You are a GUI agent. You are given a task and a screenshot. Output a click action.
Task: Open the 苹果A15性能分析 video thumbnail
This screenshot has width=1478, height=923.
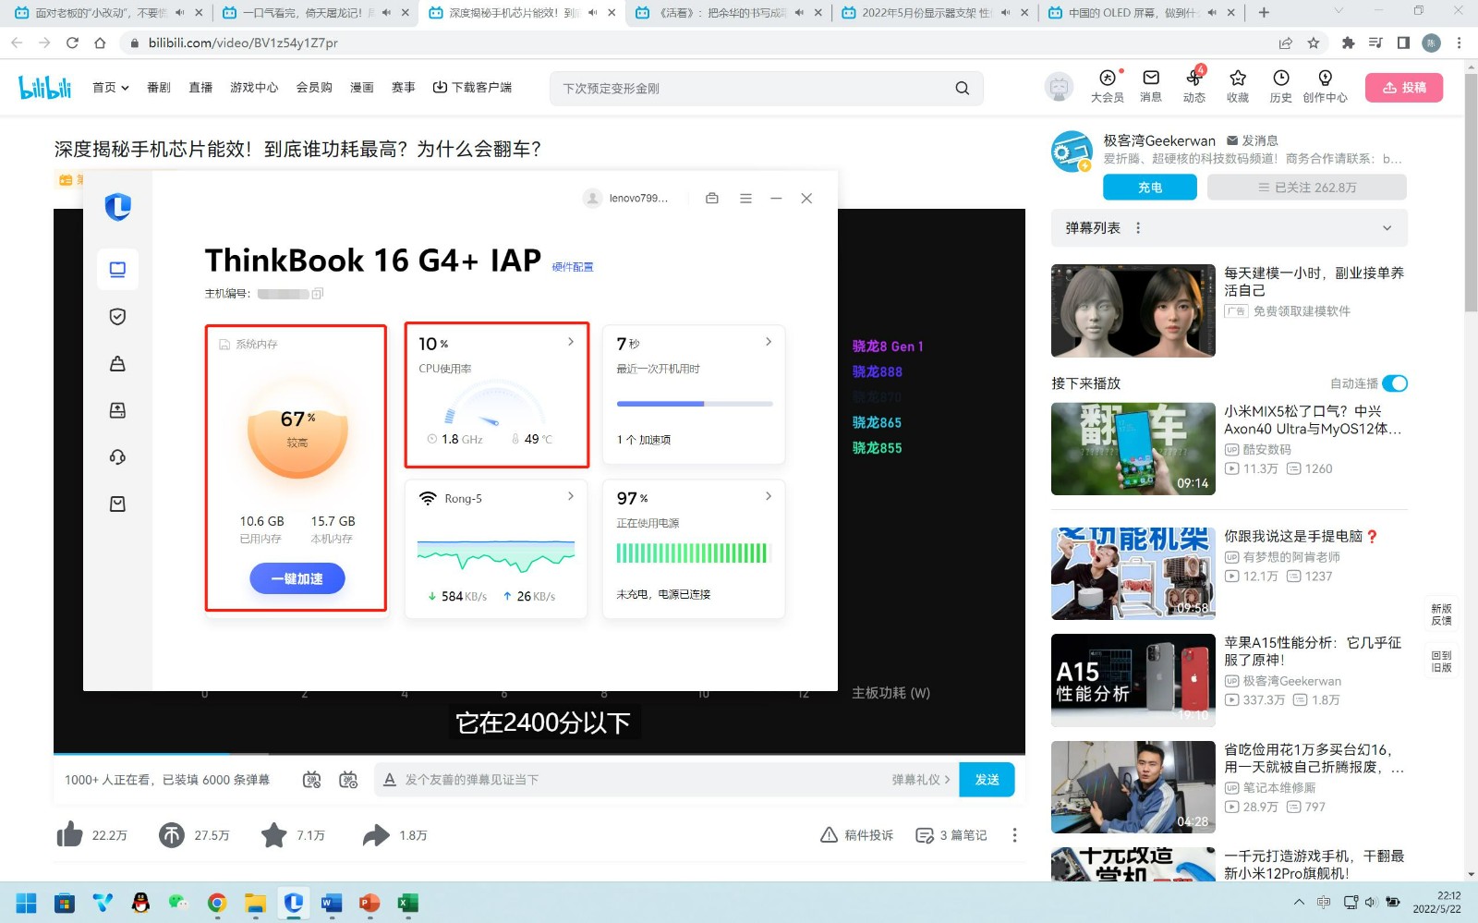point(1133,681)
